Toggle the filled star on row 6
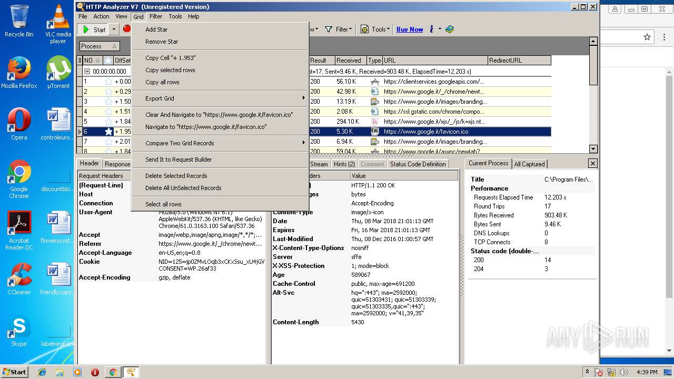Image resolution: width=674 pixels, height=379 pixels. [108, 132]
